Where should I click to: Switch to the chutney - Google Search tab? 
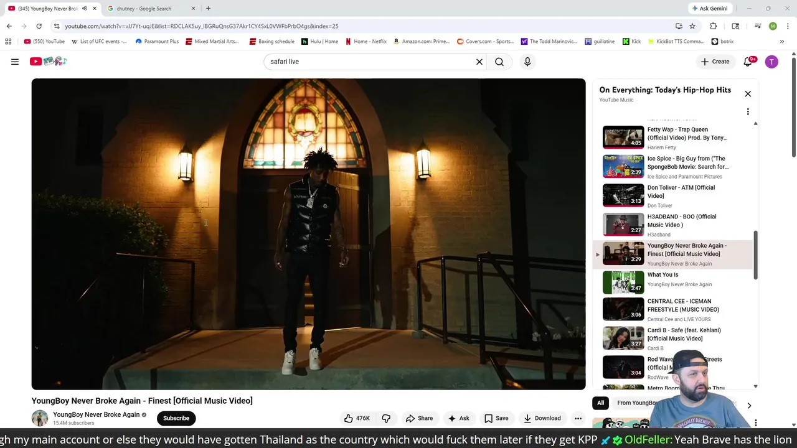point(148,9)
